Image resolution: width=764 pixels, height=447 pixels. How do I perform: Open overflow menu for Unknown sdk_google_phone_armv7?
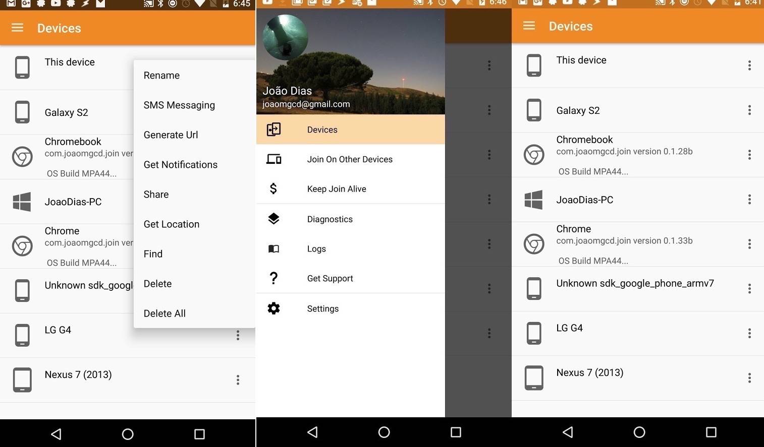point(749,289)
